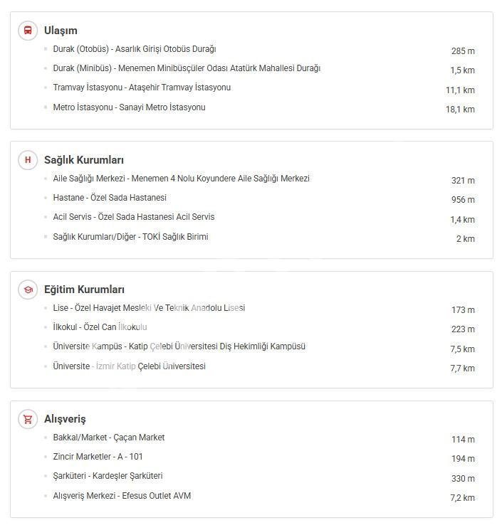Open Çaçan Market list item
The width and height of the screenshot is (502, 530).
(x=109, y=438)
